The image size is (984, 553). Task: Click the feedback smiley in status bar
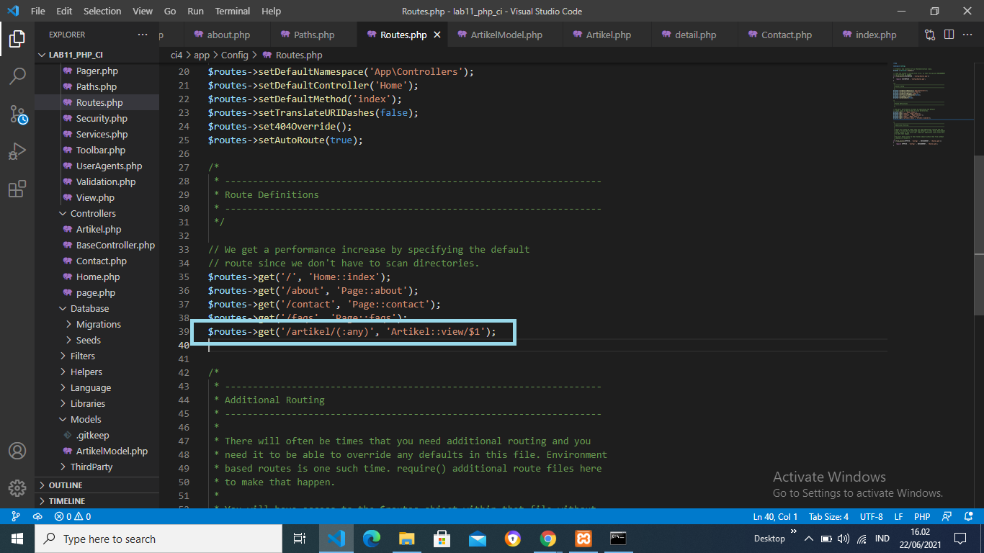[x=947, y=516]
